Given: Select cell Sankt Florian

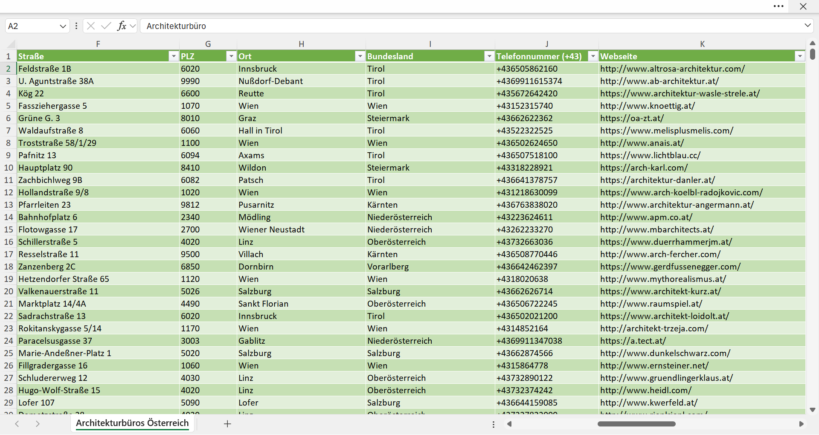Looking at the screenshot, I should (x=301, y=304).
